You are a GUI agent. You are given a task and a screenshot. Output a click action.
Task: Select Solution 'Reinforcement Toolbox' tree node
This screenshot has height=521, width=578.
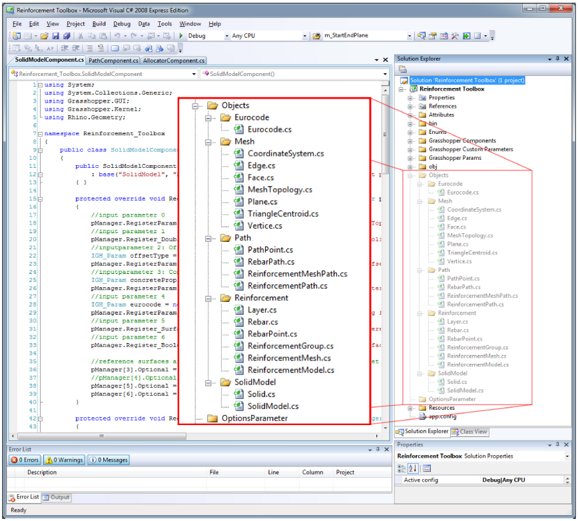[467, 81]
